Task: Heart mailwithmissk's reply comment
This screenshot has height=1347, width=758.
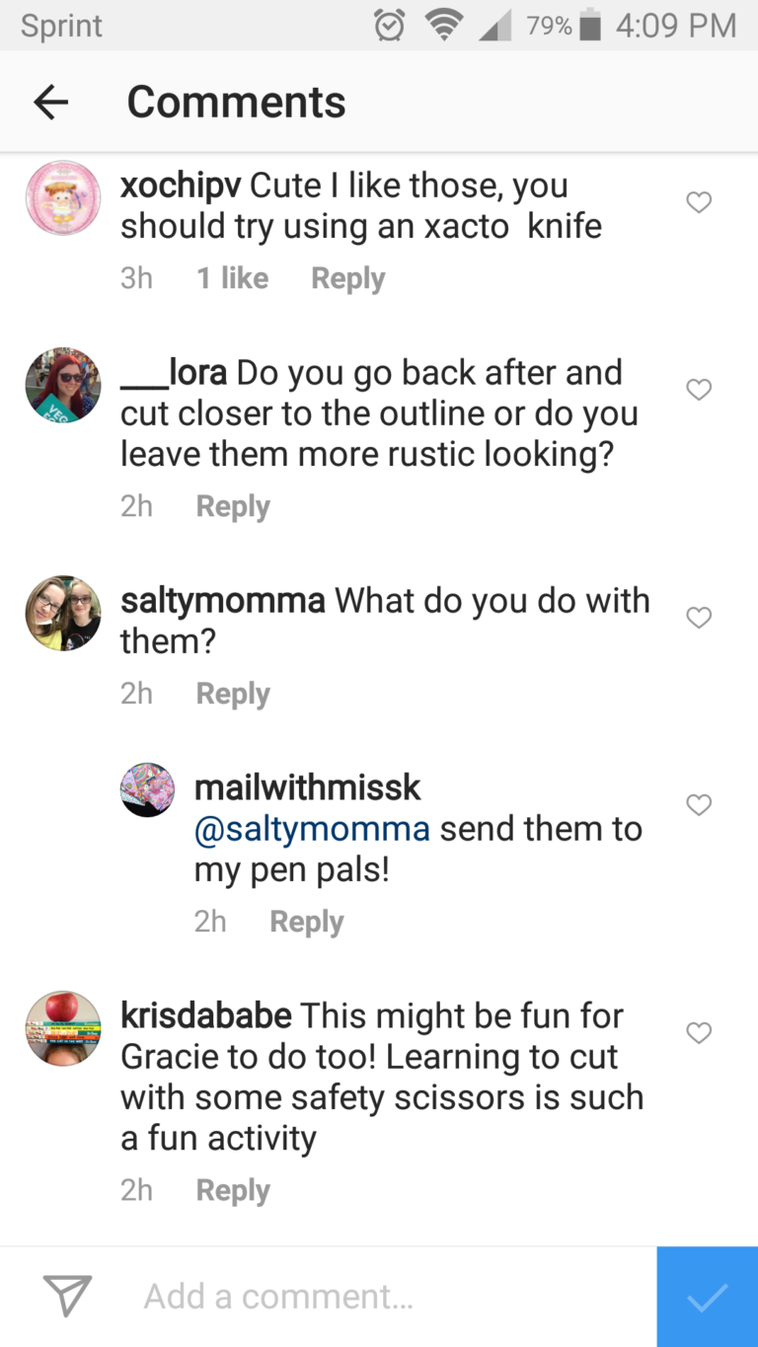Action: click(699, 805)
